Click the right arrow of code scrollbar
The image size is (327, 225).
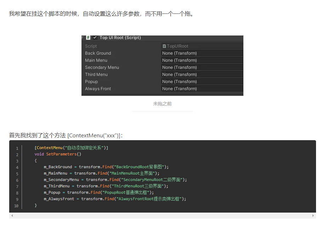click(x=313, y=216)
